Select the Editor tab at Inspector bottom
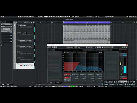The height and width of the screenshot is (103, 137). click(x=8, y=84)
